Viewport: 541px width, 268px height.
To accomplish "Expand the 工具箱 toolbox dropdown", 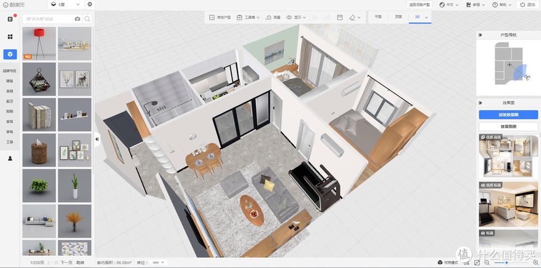I will [x=248, y=17].
